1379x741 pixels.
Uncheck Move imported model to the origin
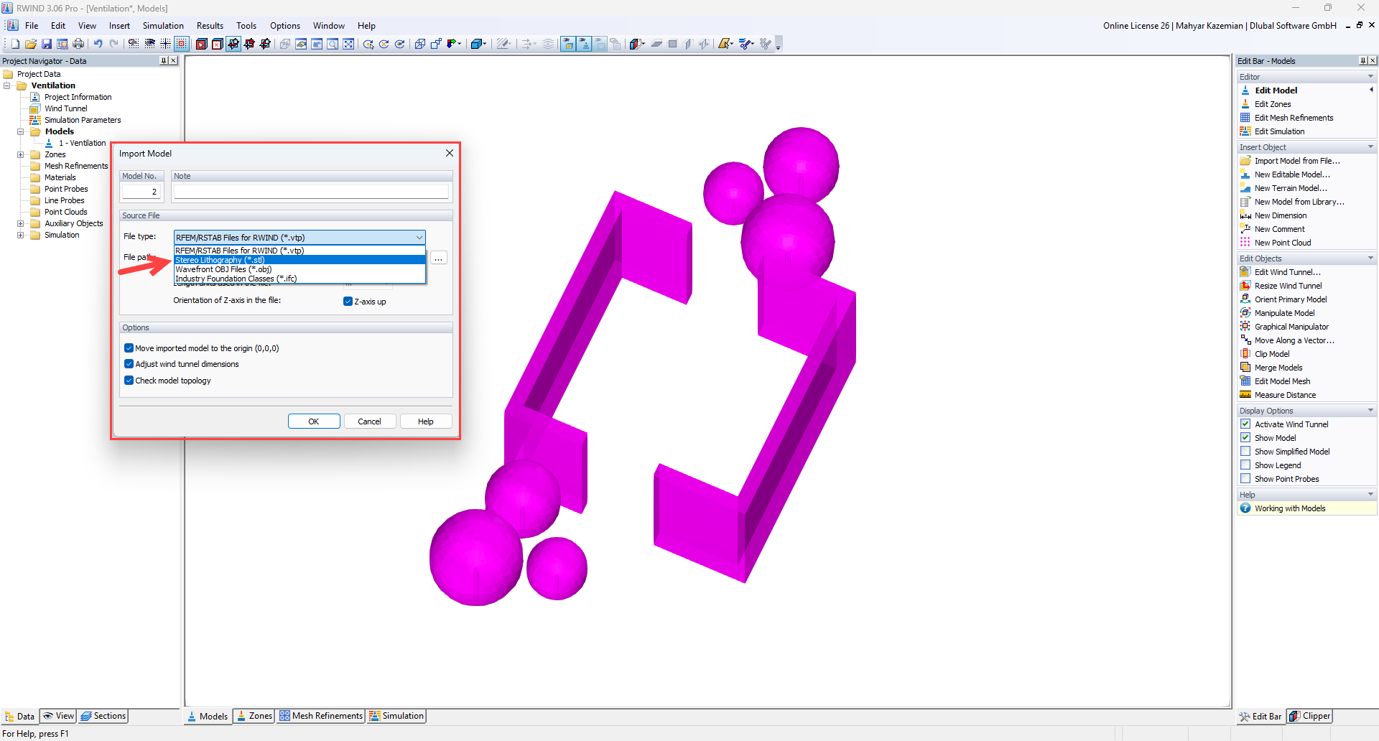tap(129, 348)
